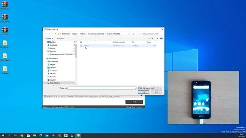246x138 pixels.
Task: Click Desktop in the address breadcrumb
Action: [x=83, y=34]
